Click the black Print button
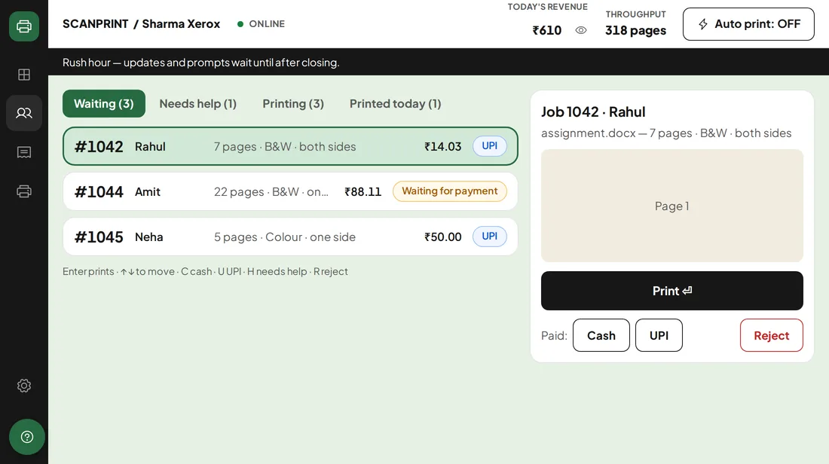Image resolution: width=829 pixels, height=464 pixels. 671,291
